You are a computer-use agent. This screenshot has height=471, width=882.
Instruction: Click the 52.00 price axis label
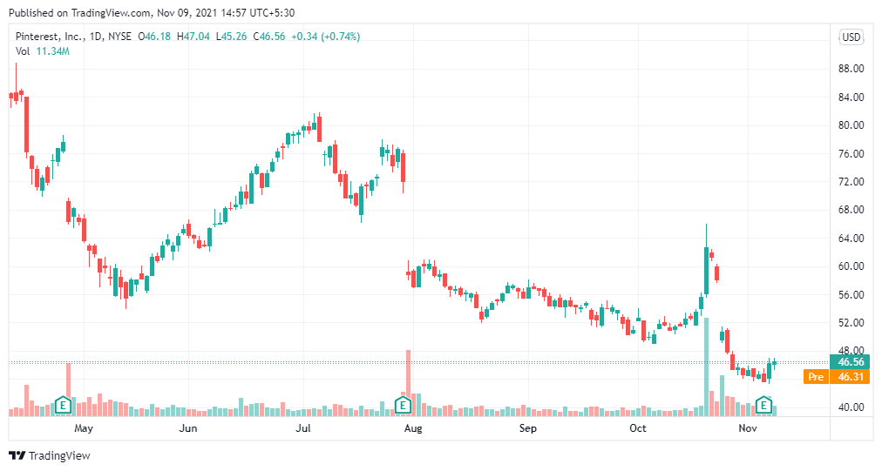(851, 323)
